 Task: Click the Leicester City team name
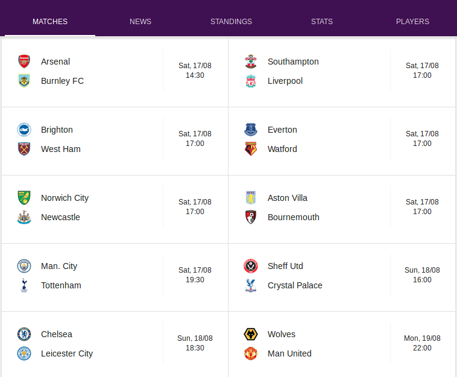(x=67, y=353)
